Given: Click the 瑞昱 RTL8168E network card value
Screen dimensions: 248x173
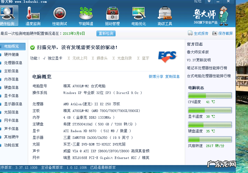Looking at the screenshot, I should [106, 158].
